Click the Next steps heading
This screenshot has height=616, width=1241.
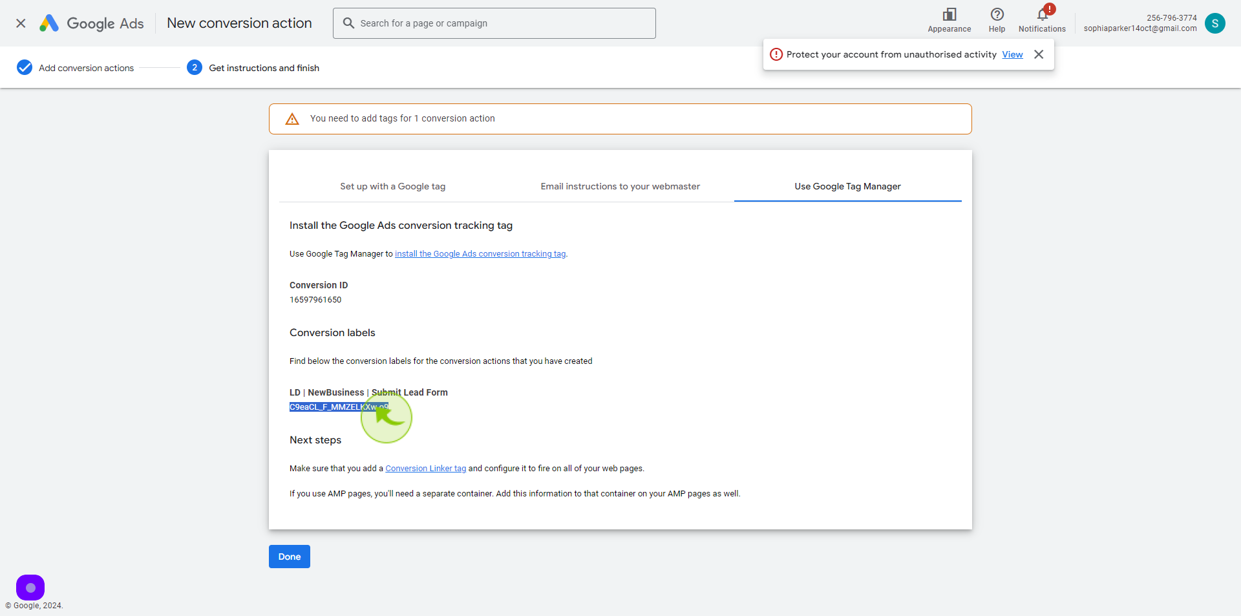click(315, 440)
